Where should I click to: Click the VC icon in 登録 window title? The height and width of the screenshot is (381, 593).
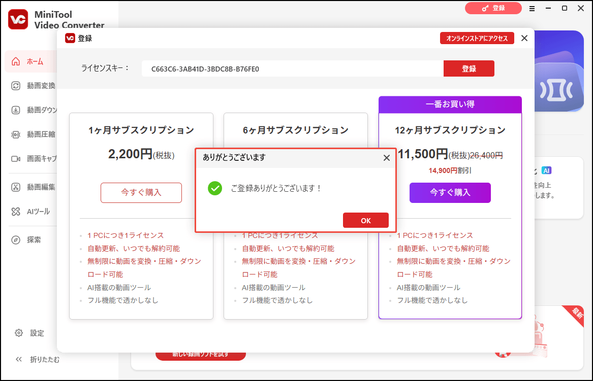click(x=70, y=38)
